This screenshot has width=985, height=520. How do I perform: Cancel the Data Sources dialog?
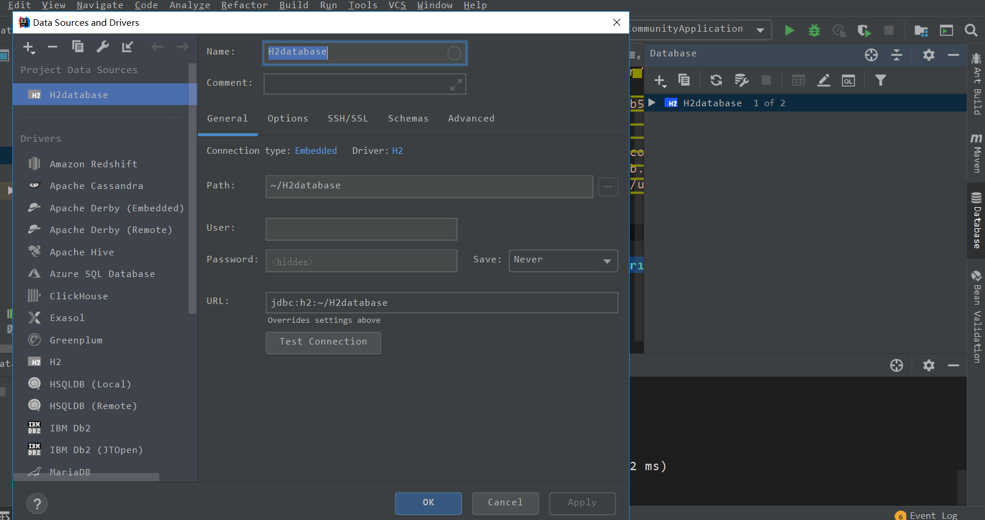point(505,503)
